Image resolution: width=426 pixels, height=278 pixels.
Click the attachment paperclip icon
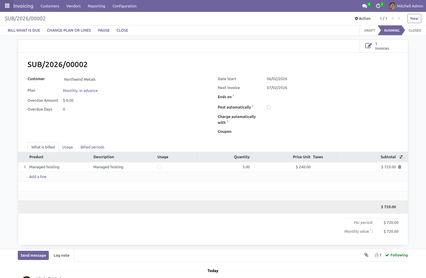click(x=366, y=255)
